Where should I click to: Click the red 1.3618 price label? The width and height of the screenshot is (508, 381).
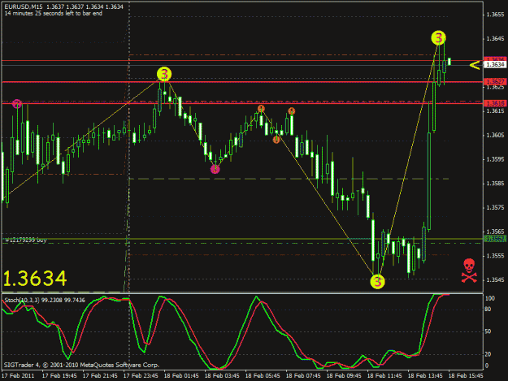click(x=495, y=103)
